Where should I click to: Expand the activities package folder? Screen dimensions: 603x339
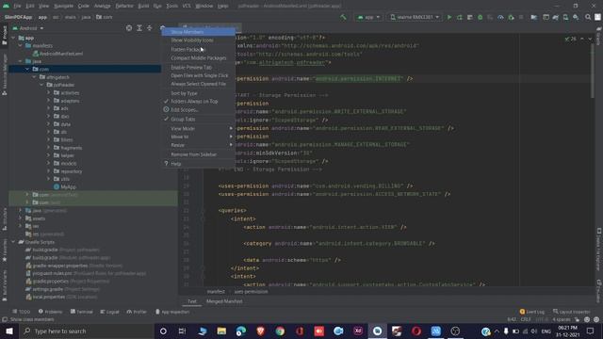pyautogui.click(x=49, y=92)
